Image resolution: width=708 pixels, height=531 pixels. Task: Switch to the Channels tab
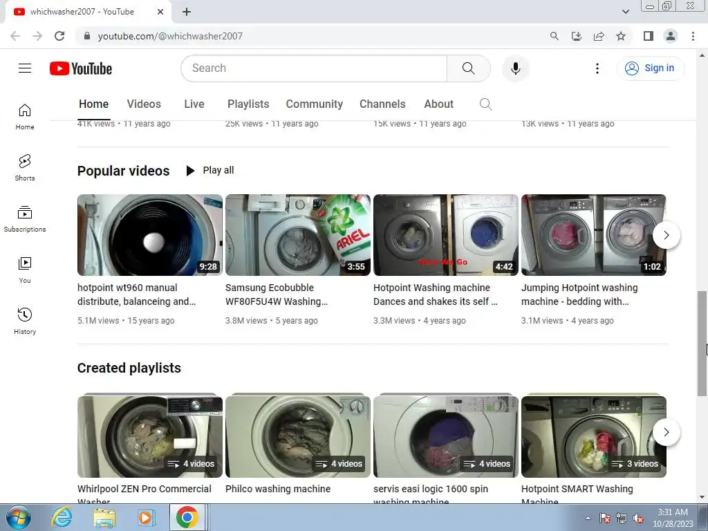coord(382,104)
